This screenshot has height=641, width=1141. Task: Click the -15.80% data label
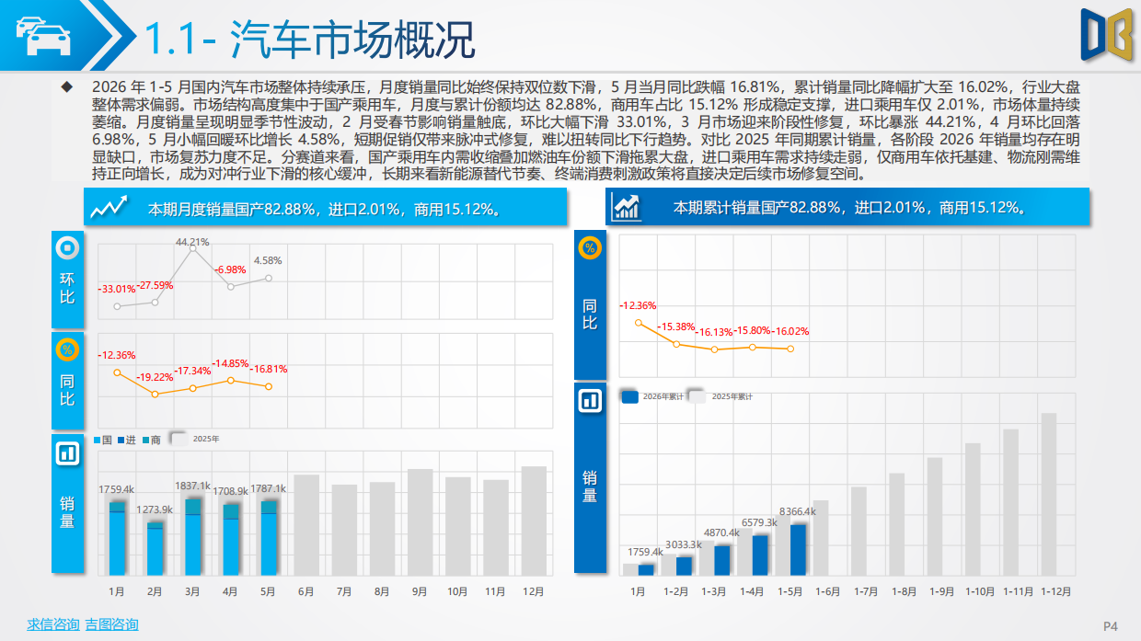tap(753, 330)
